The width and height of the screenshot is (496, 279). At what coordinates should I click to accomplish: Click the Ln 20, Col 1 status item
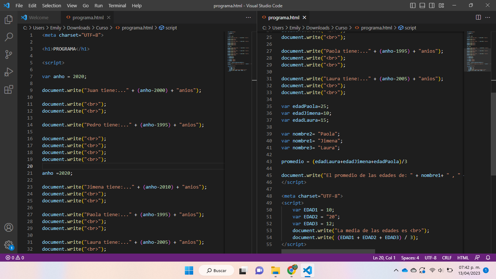click(384, 258)
